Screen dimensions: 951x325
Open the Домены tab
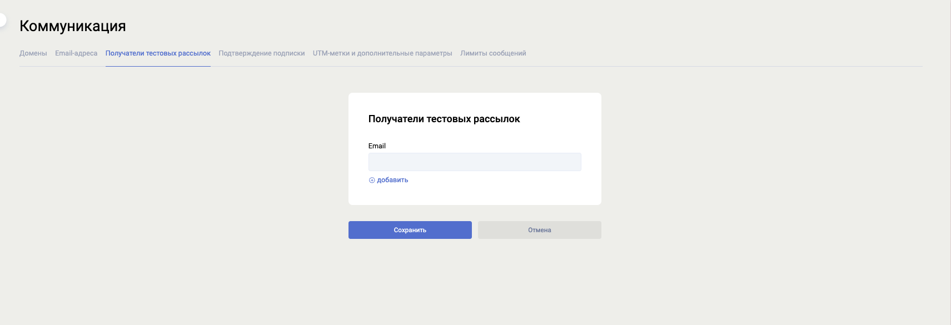click(x=33, y=53)
